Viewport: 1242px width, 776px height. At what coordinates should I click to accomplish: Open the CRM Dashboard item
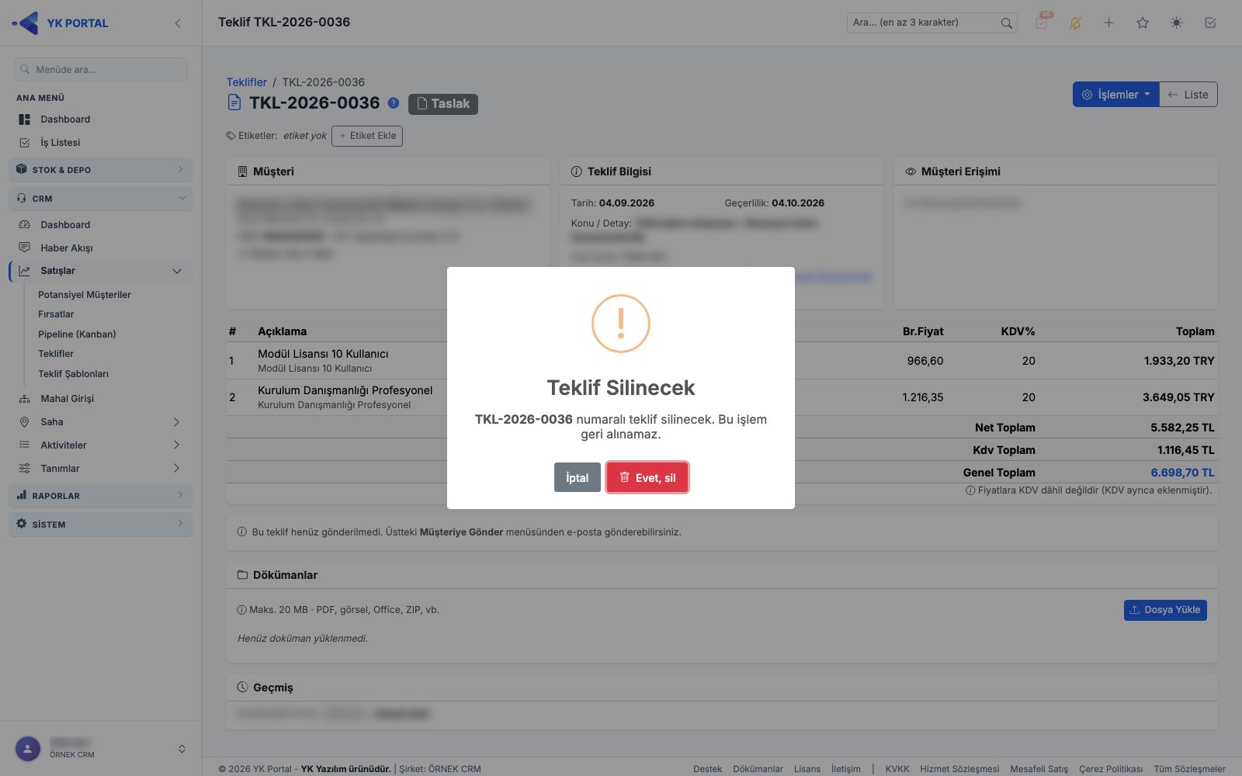[65, 225]
